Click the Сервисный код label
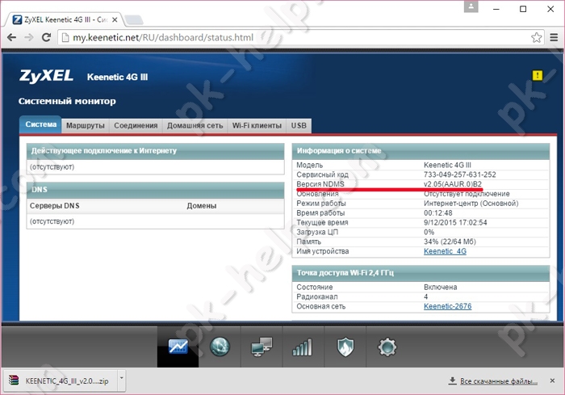 322,174
